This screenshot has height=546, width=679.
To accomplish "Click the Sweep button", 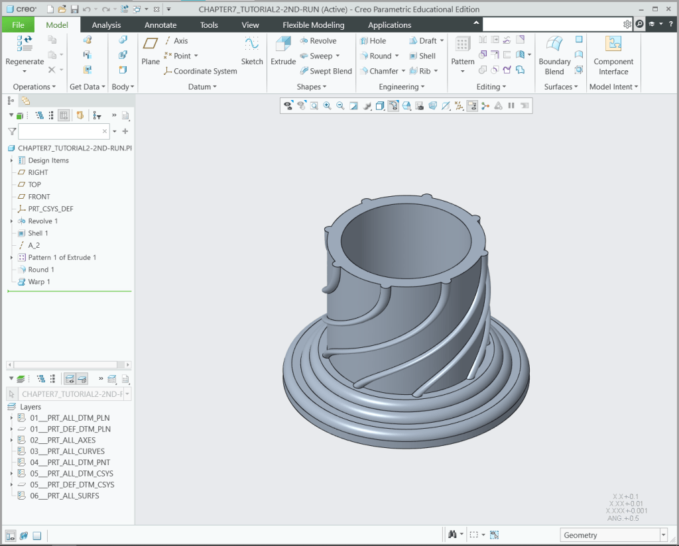I will click(x=316, y=56).
